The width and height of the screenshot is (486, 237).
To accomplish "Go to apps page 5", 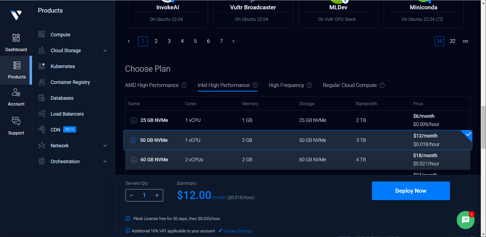I will pos(195,41).
